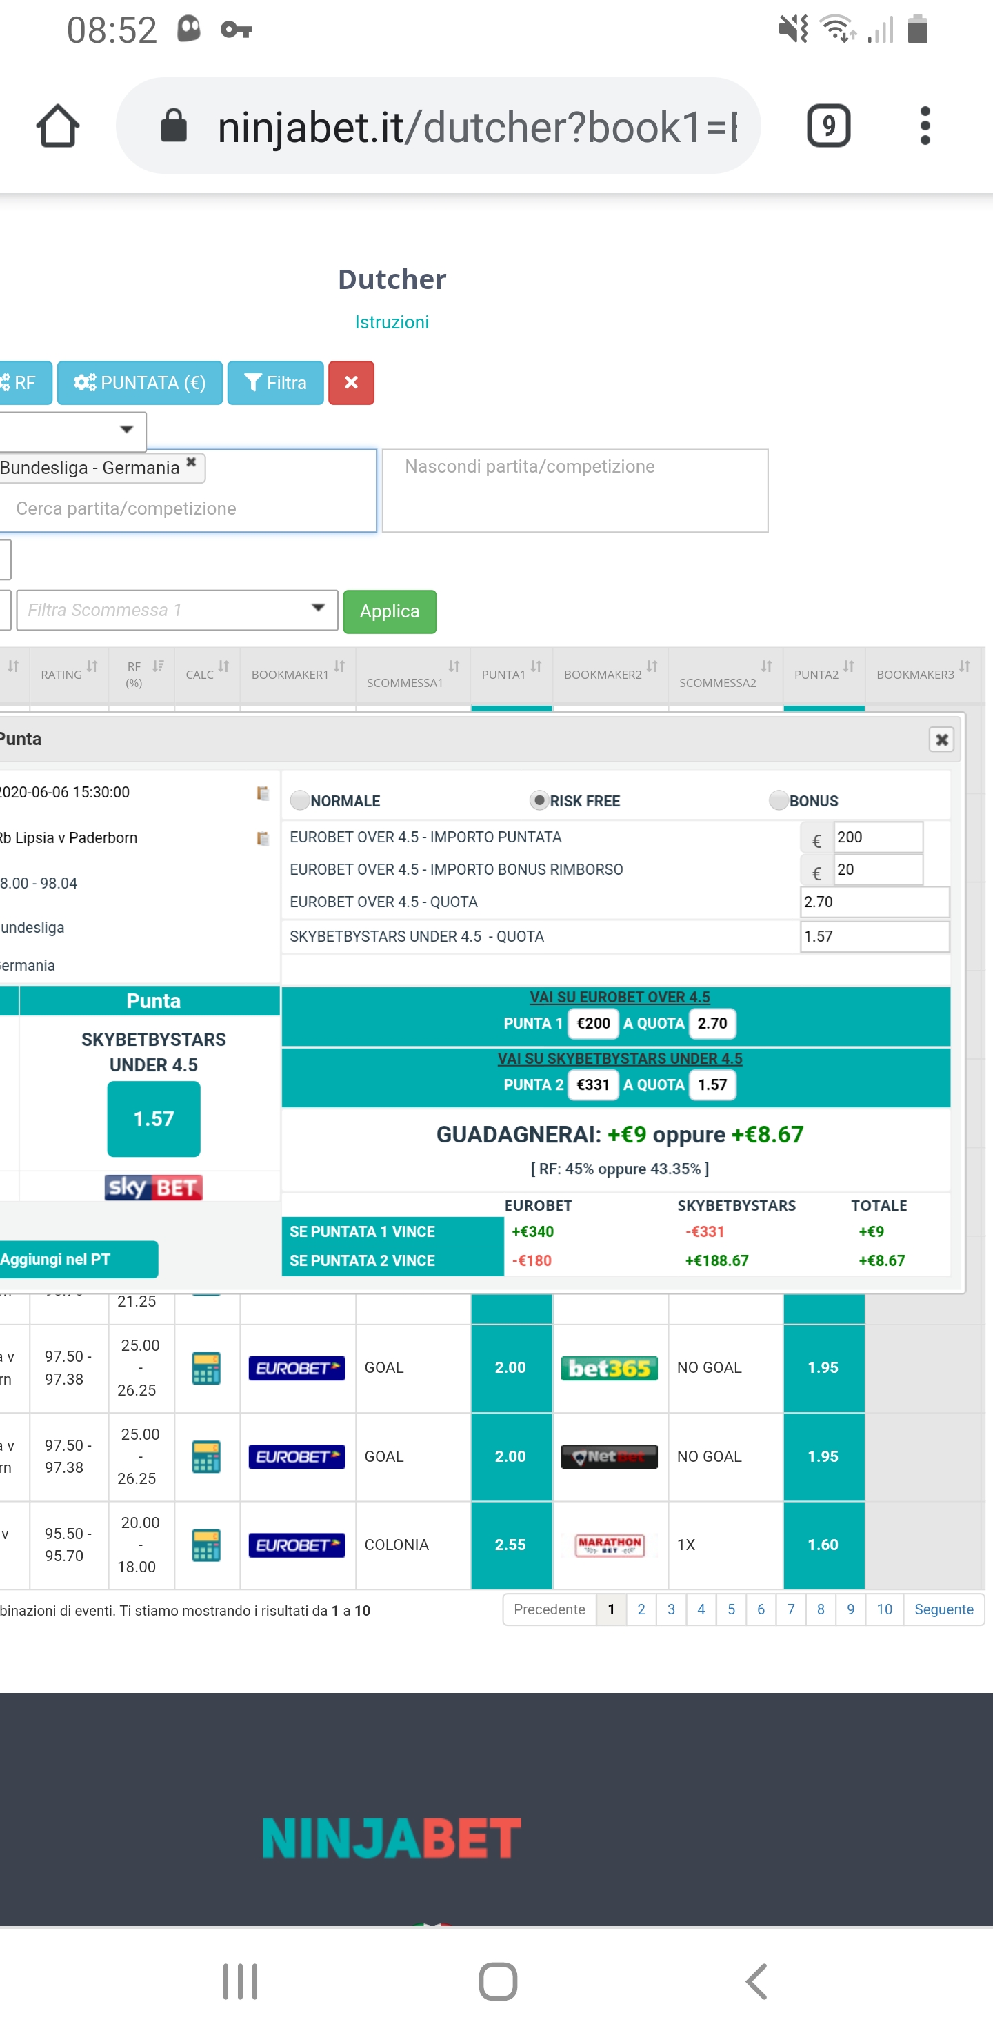
Task: Click the Marathonbet bookmaker logo
Action: pos(609,1546)
